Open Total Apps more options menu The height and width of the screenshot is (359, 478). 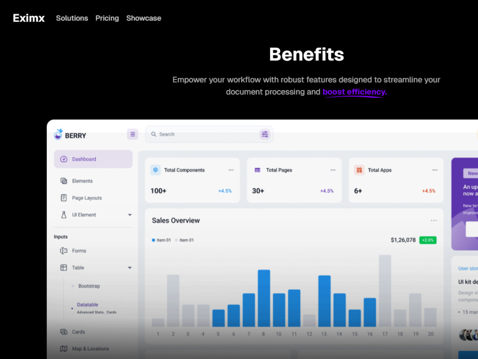[435, 170]
